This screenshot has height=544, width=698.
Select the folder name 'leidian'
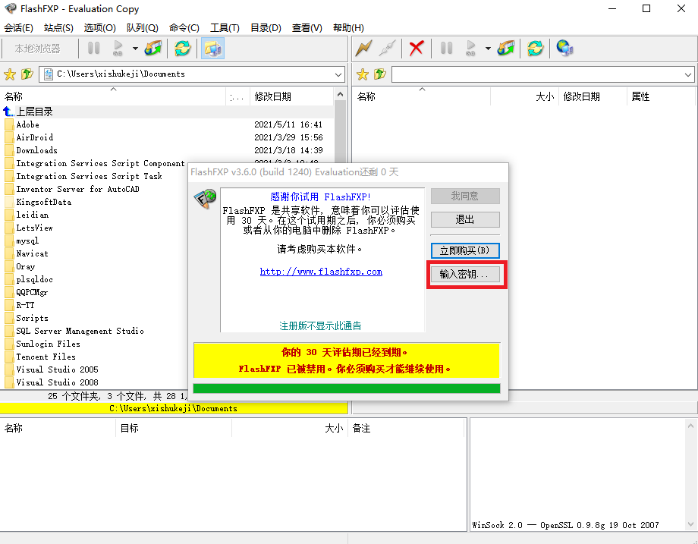point(33,215)
